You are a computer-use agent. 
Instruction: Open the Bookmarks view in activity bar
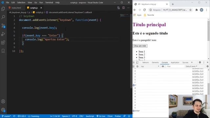(x=3, y=51)
